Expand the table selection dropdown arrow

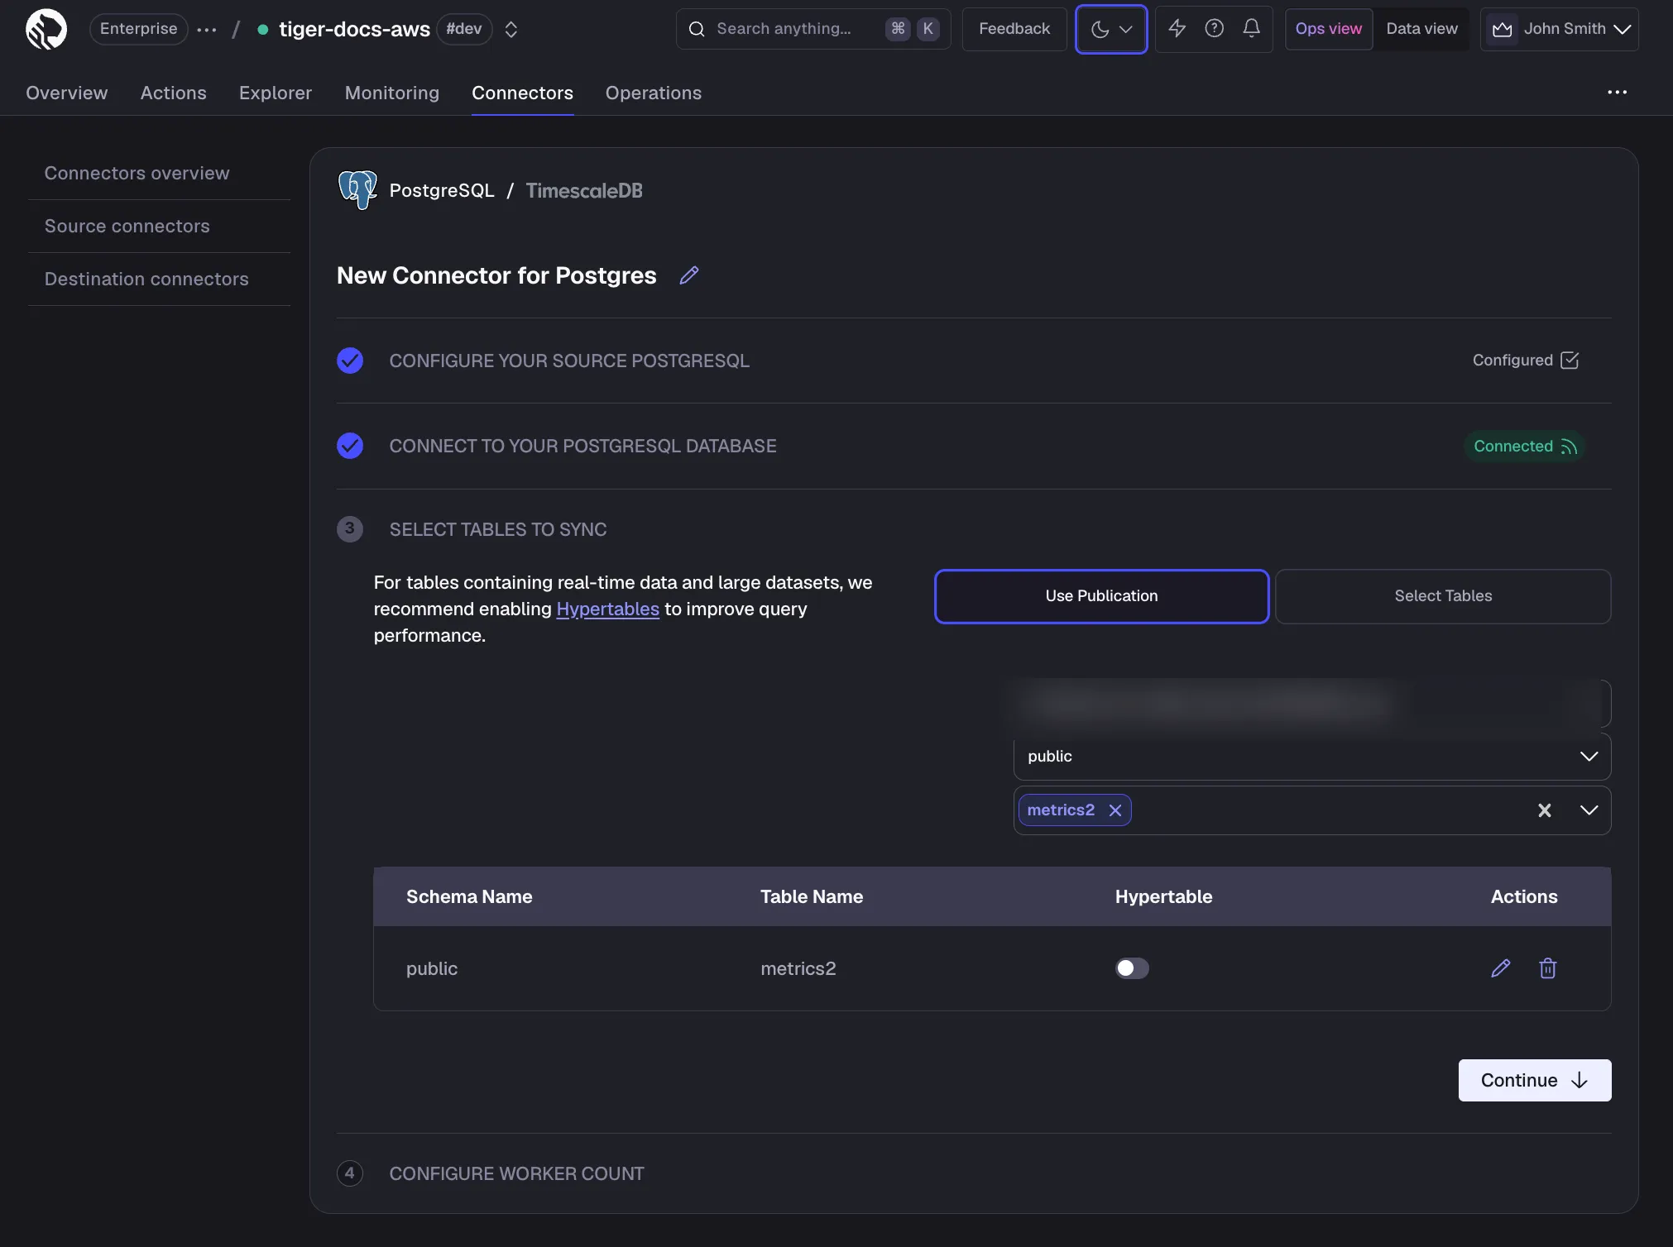coord(1589,810)
